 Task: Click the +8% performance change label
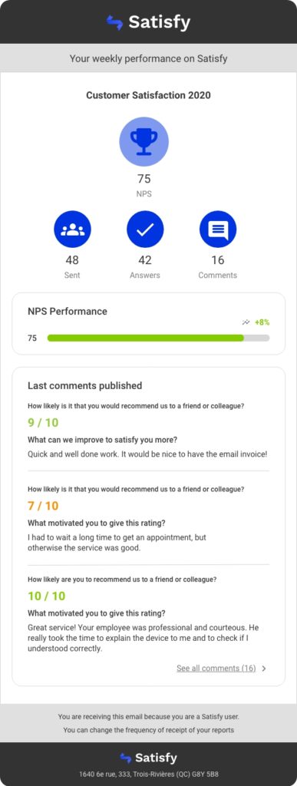pyautogui.click(x=262, y=322)
